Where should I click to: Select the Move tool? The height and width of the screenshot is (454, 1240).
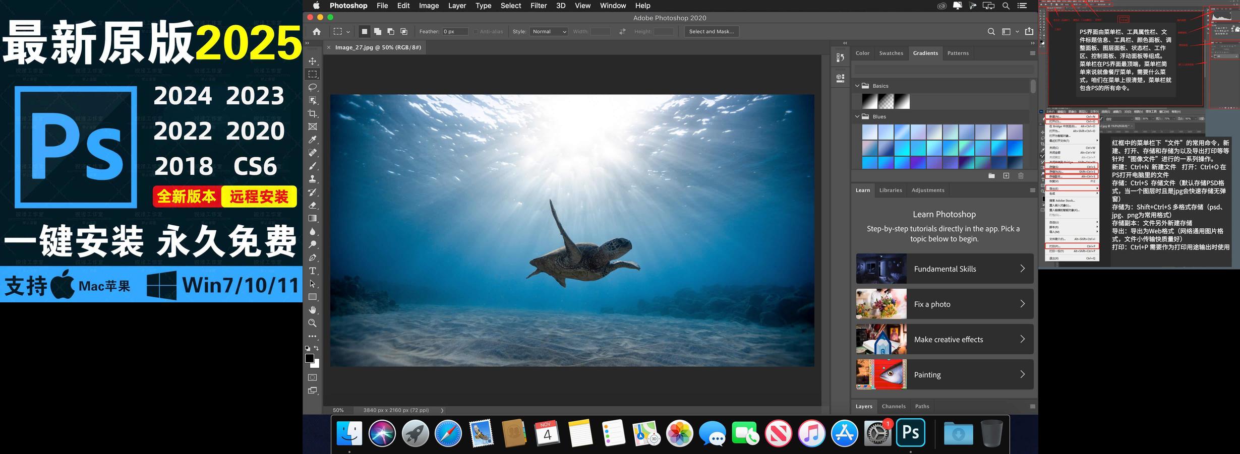313,61
